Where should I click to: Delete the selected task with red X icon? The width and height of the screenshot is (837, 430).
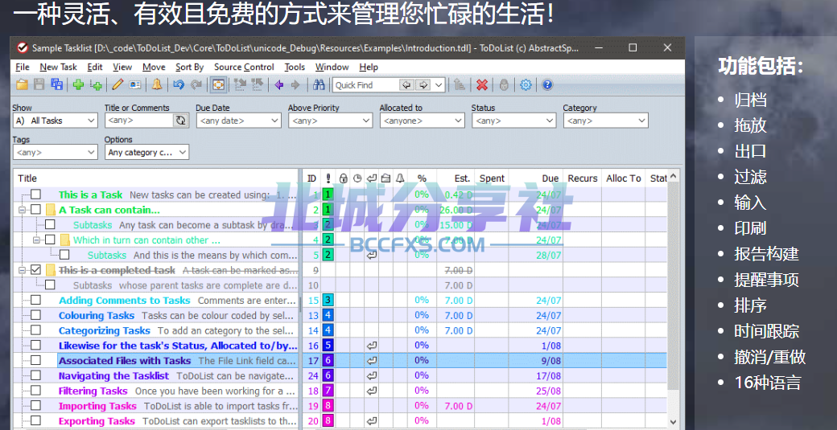(482, 84)
